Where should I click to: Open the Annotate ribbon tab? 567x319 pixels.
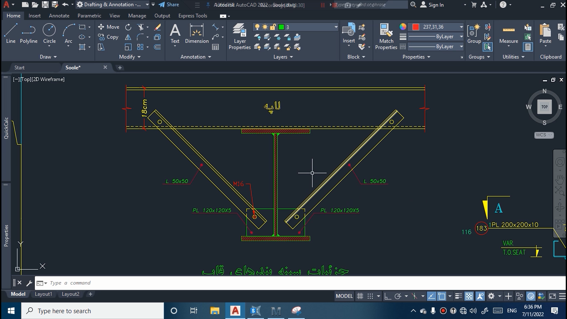(59, 16)
